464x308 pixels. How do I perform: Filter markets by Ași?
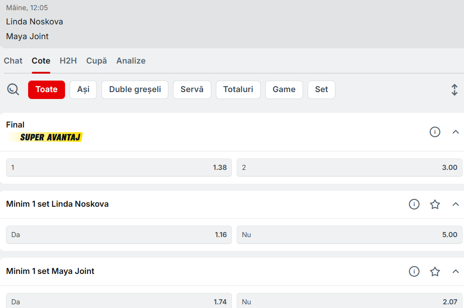83,89
